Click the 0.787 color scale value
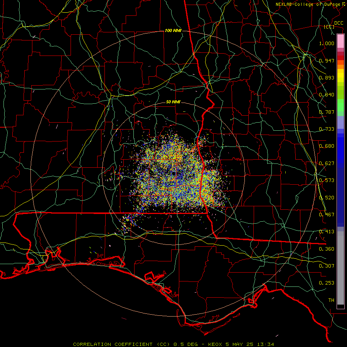This screenshot has height=347, width=347. pos(327,112)
